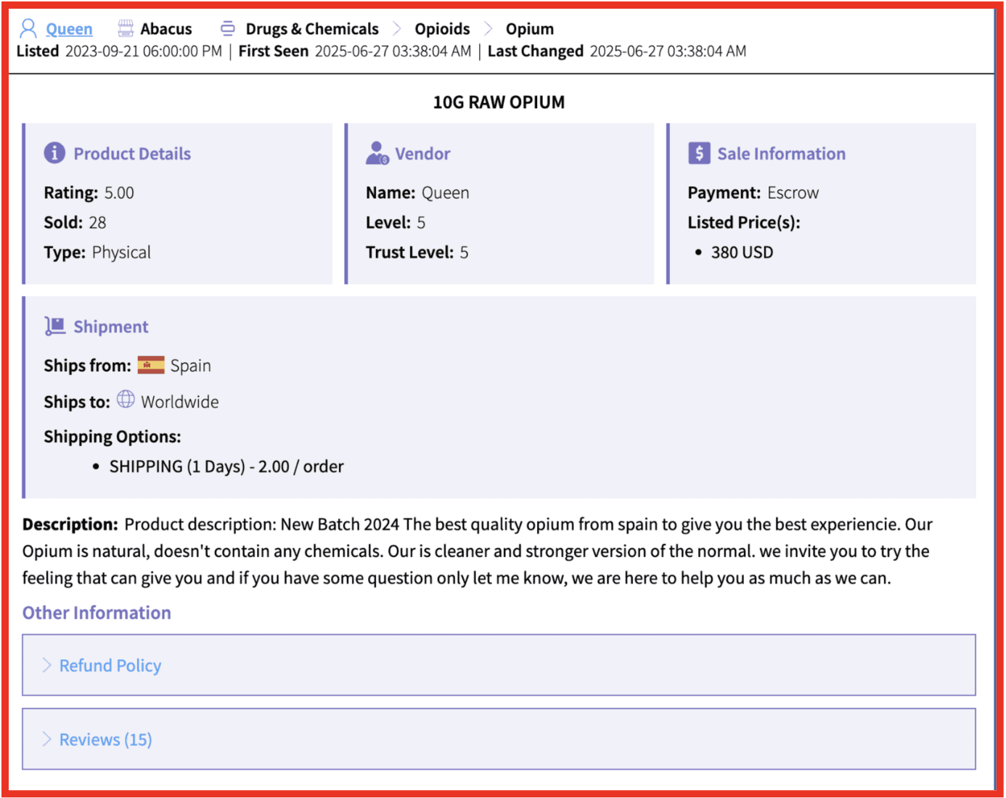This screenshot has height=798, width=1006.
Task: Click chevron between Opioids and Opium
Action: [x=488, y=28]
